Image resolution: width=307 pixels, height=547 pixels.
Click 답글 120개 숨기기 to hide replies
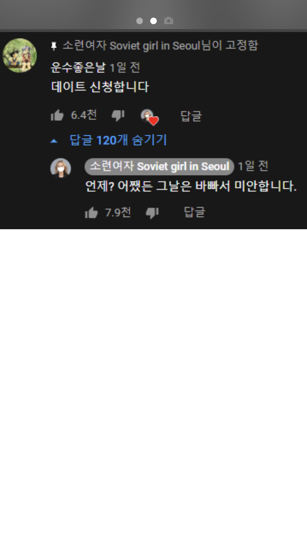point(118,140)
